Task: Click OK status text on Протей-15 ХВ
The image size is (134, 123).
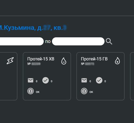Action: pos(38,92)
